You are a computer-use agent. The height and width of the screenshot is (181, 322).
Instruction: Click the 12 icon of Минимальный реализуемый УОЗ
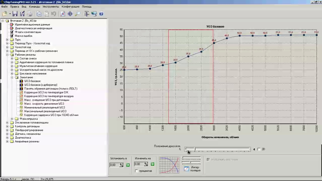pyautogui.click(x=21, y=107)
